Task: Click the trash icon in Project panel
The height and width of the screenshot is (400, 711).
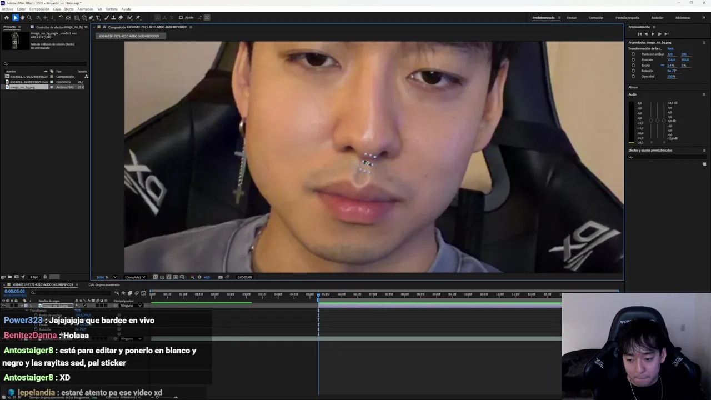Action: pyautogui.click(x=45, y=277)
